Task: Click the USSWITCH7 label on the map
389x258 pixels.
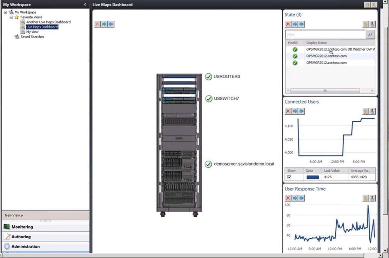Action: (x=227, y=99)
